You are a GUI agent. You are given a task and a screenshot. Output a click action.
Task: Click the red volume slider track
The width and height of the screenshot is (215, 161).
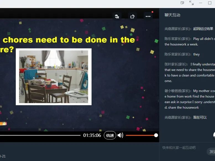click(140, 135)
